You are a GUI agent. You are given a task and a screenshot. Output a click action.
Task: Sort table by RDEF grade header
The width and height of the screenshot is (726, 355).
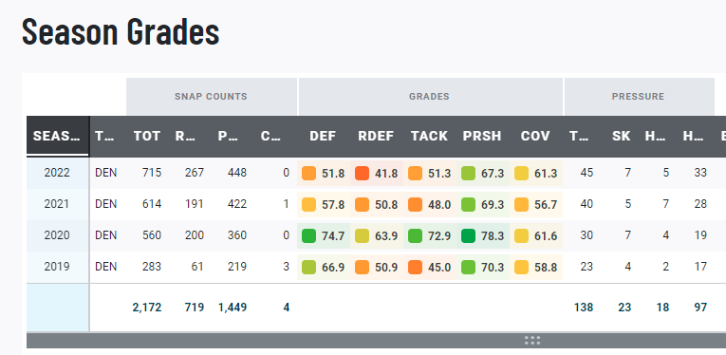pyautogui.click(x=376, y=136)
